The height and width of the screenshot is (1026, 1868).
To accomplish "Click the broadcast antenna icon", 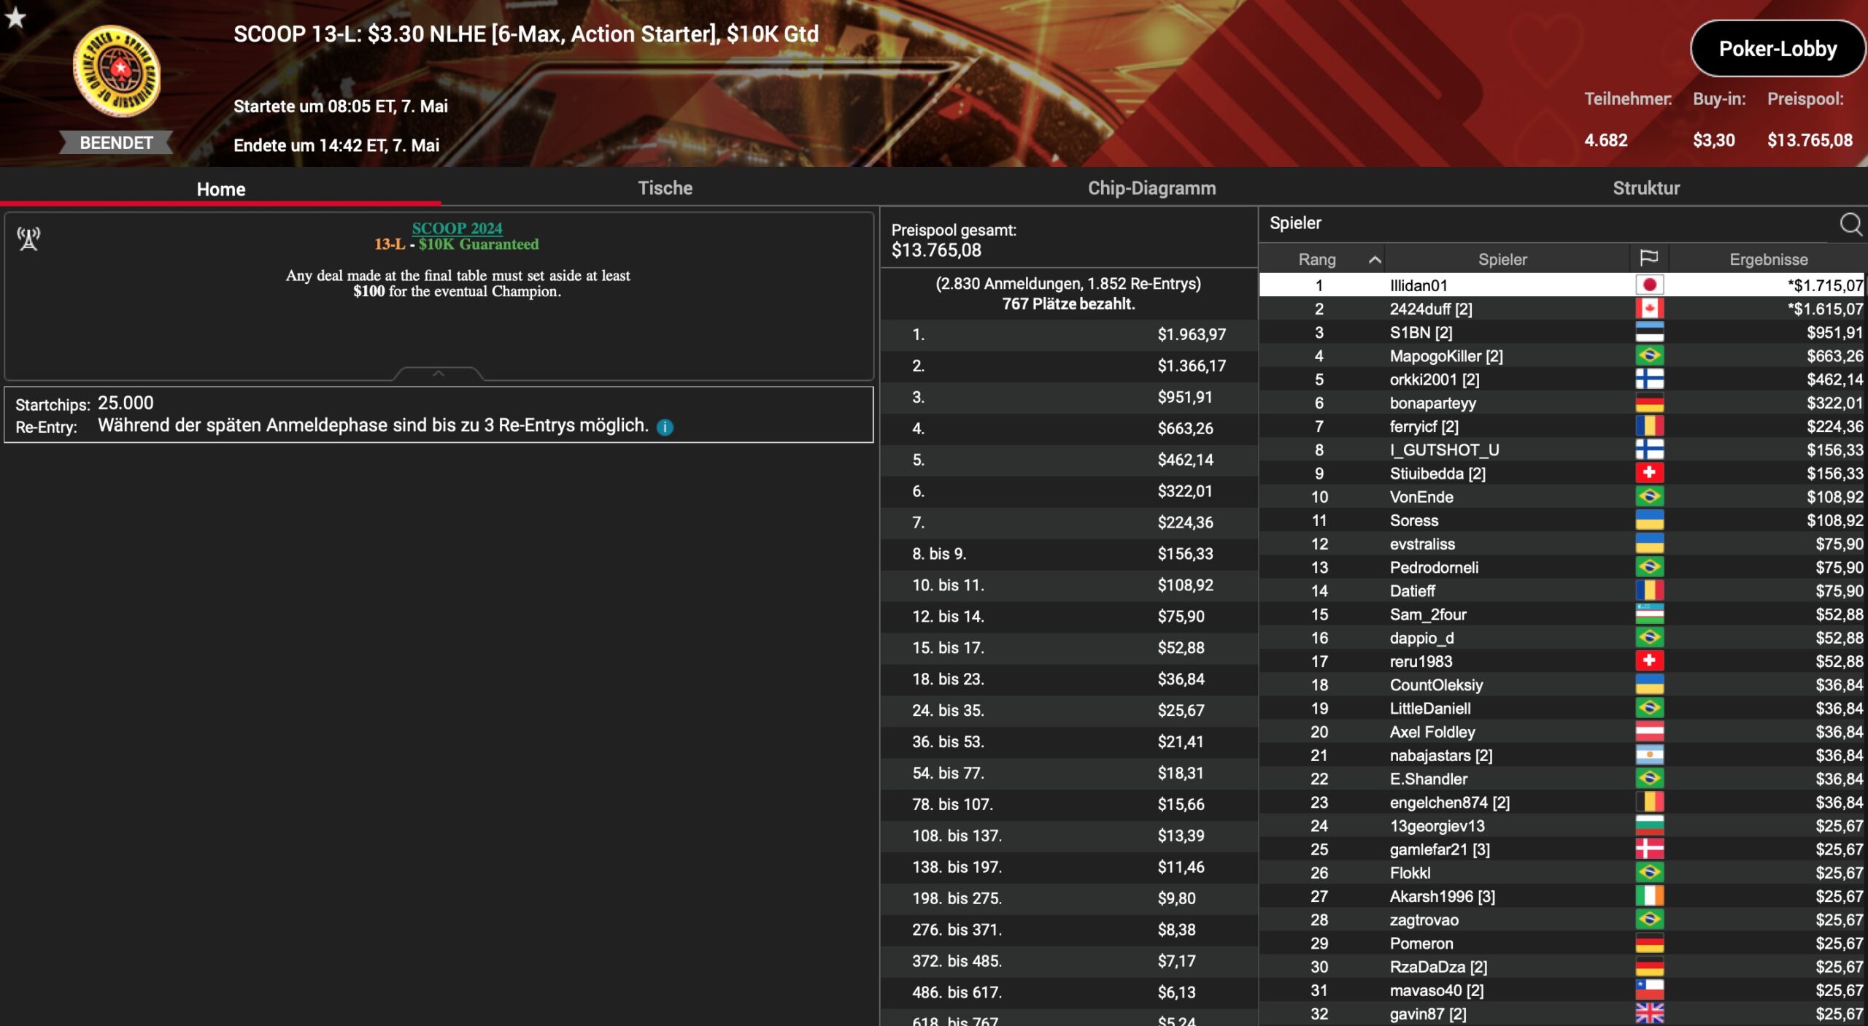I will tap(28, 239).
